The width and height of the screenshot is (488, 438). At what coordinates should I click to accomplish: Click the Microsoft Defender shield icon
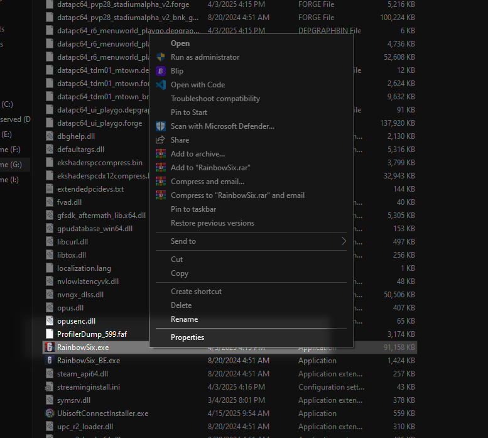click(161, 126)
